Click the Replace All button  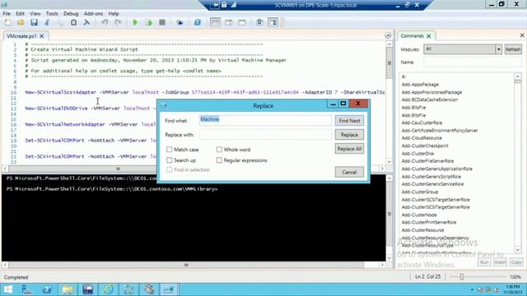[x=349, y=149]
